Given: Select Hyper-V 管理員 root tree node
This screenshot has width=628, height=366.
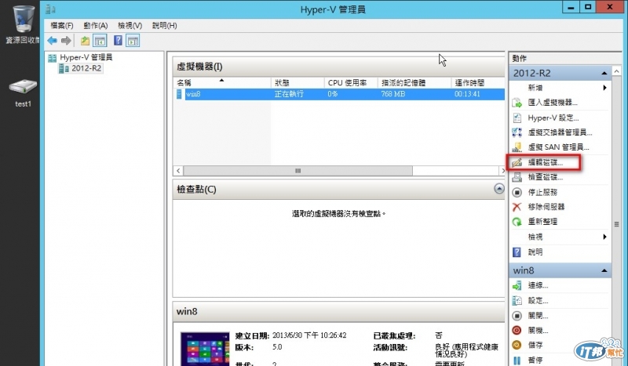Looking at the screenshot, I should coord(86,57).
